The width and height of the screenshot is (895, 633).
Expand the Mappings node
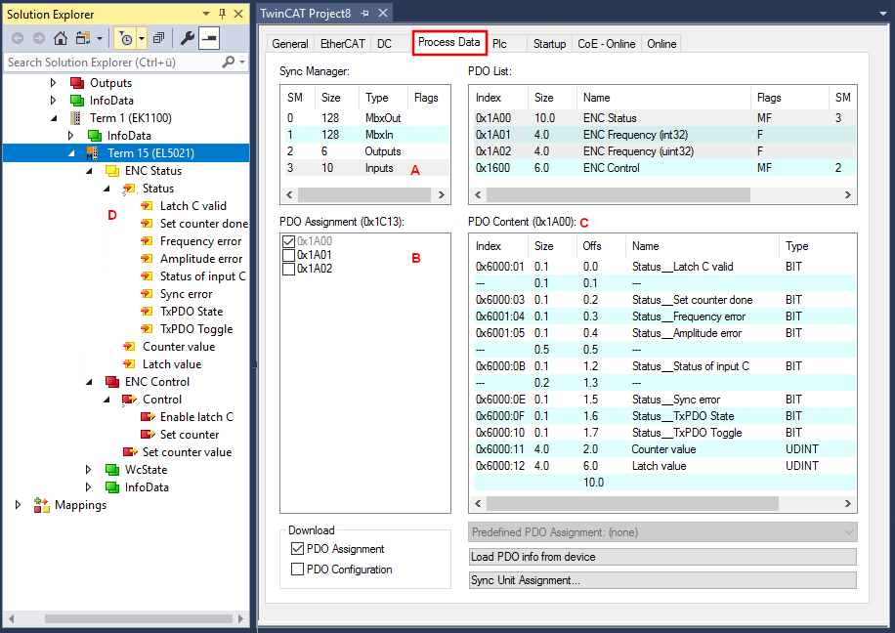click(18, 505)
